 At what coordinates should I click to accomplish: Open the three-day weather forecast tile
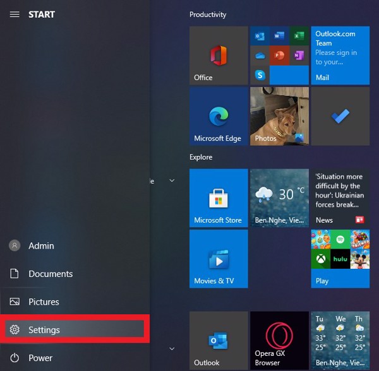click(340, 340)
